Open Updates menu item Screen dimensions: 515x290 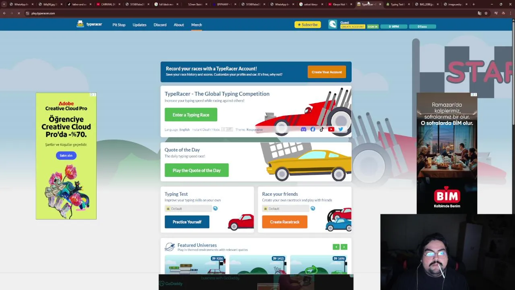pyautogui.click(x=140, y=25)
